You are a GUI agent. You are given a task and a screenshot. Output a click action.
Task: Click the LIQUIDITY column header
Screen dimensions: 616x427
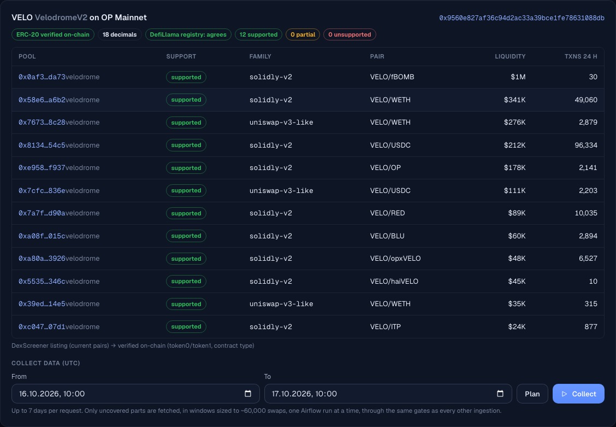[510, 57]
